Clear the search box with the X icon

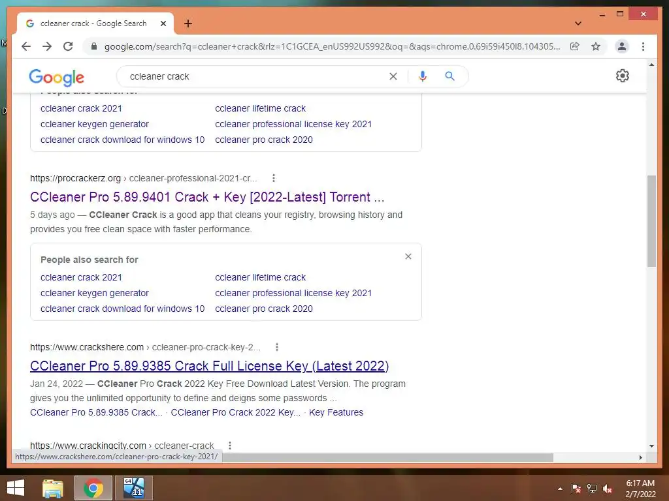(393, 76)
